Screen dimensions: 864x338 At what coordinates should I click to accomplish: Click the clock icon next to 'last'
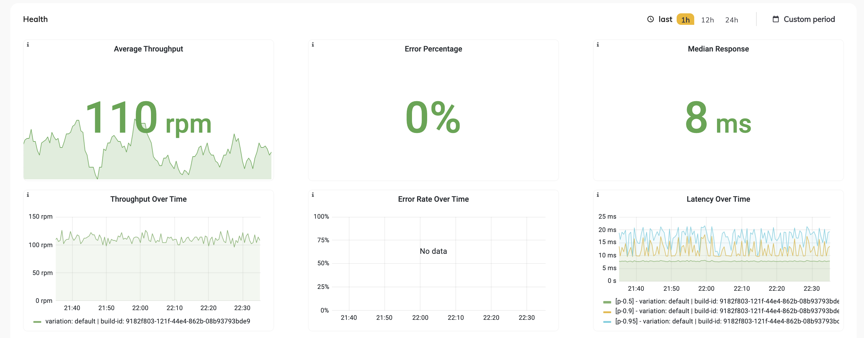(650, 19)
